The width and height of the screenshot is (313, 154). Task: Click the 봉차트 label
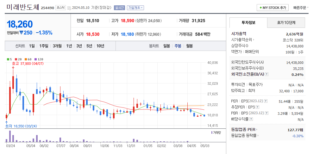coord(154,46)
